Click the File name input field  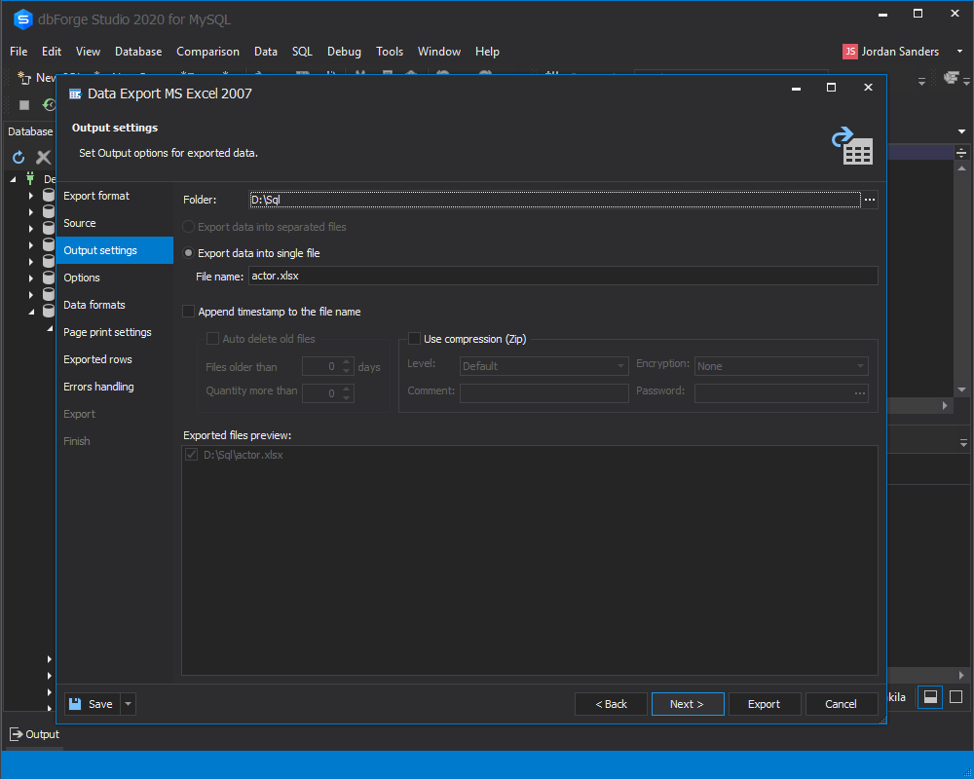(x=563, y=276)
